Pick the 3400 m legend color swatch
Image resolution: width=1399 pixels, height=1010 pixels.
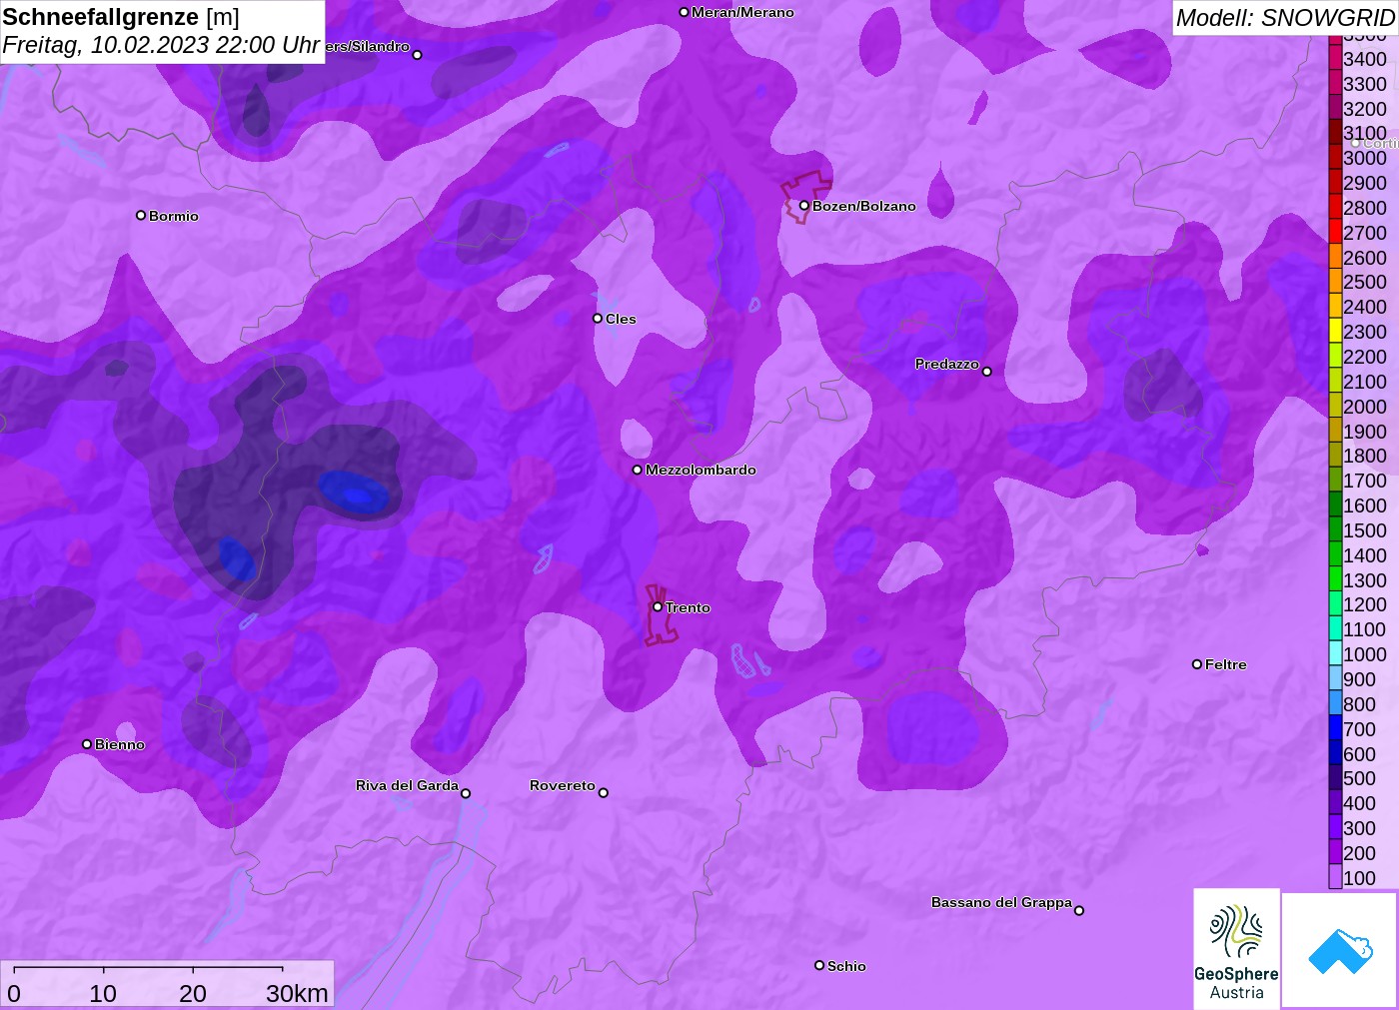[1335, 59]
